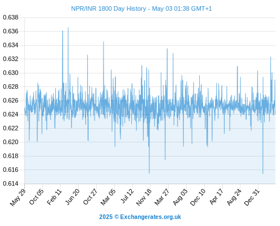Select the Aug 03 date marker
Viewport: 280px width, 226px height.
[180, 197]
